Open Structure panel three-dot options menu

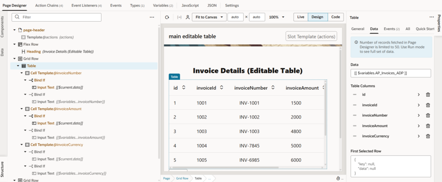coord(152,17)
